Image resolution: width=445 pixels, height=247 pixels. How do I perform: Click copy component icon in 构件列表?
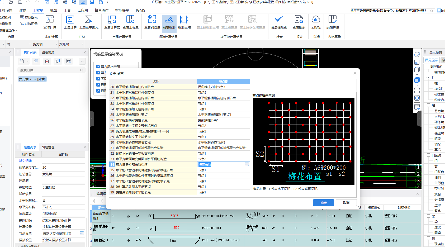pos(36,61)
